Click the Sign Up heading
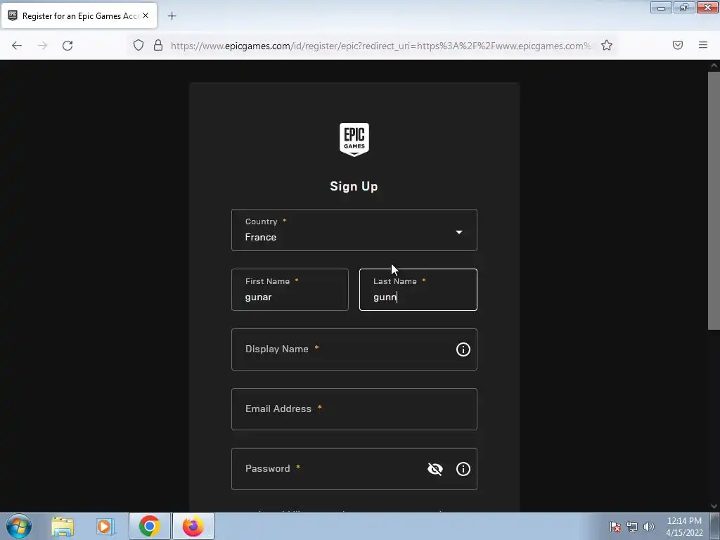The height and width of the screenshot is (540, 720). [354, 186]
